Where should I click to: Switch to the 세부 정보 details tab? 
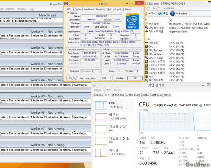click(156, 95)
